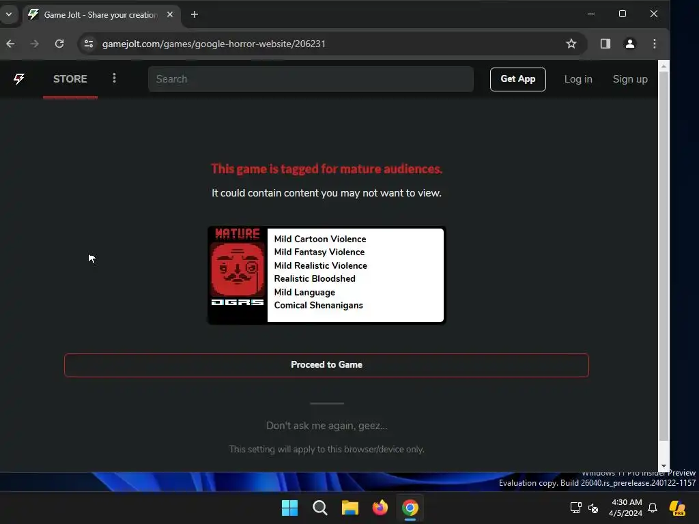Click the scrollbar down arrow
The image size is (699, 524).
pos(664,466)
